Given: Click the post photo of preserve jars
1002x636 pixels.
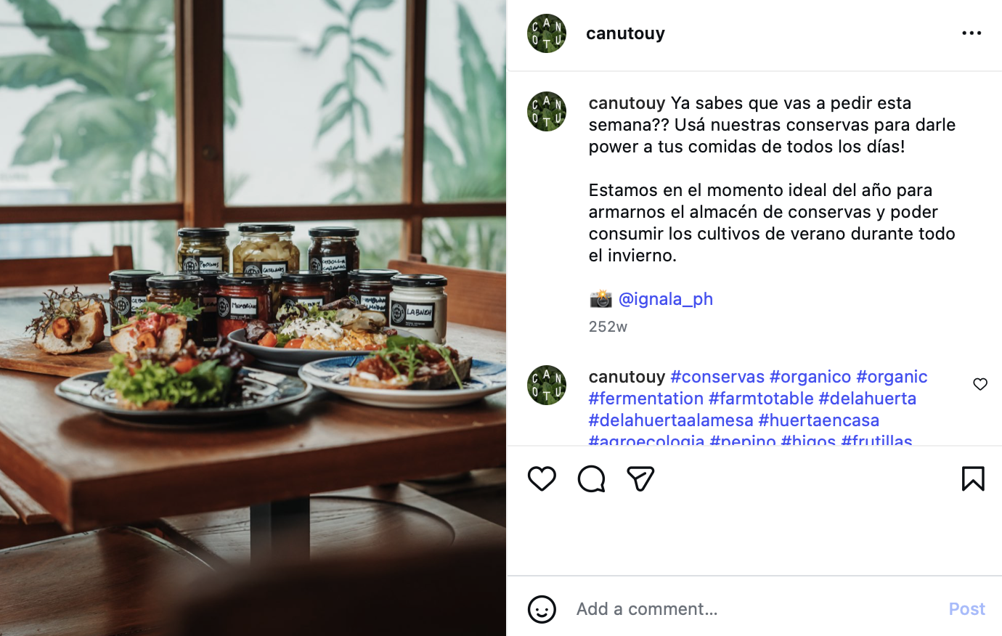Looking at the screenshot, I should point(253,318).
